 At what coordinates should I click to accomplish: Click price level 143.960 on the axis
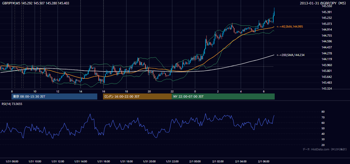click(x=327, y=65)
